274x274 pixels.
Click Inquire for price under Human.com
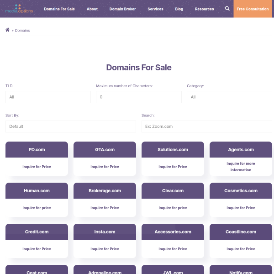tap(37, 208)
